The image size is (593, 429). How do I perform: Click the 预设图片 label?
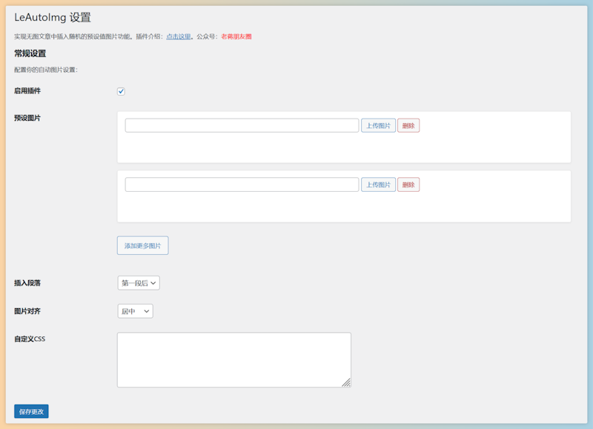click(27, 118)
